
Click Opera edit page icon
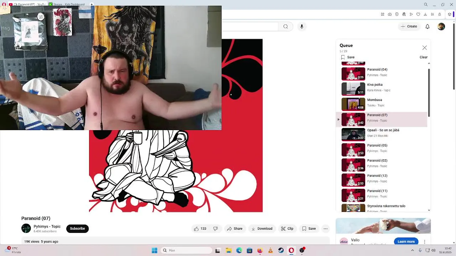click(383, 14)
